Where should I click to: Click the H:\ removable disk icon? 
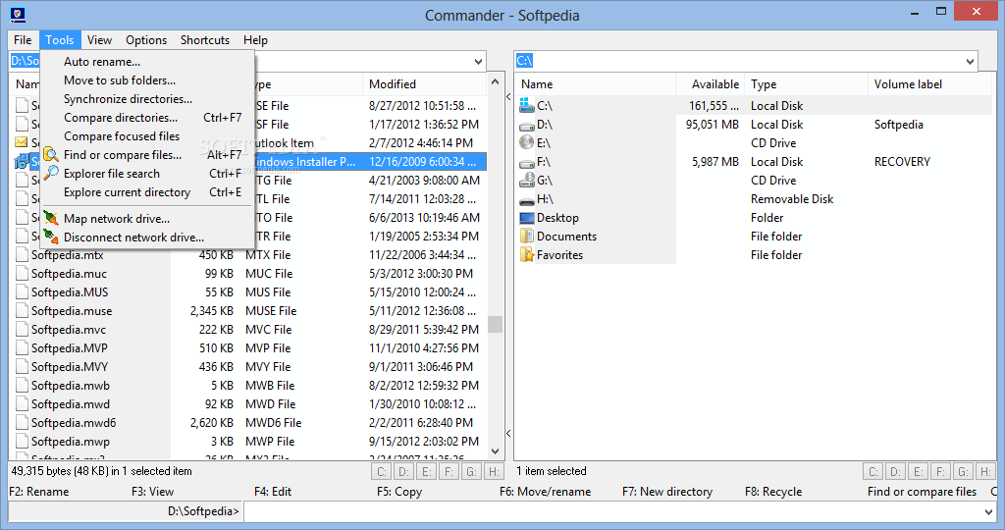point(527,200)
